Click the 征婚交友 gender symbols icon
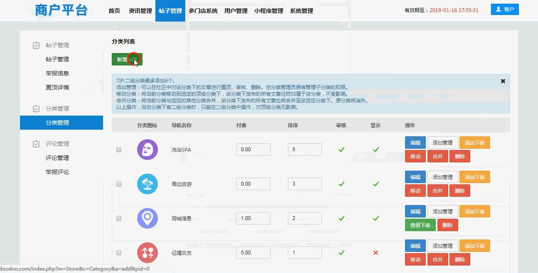 point(147,253)
